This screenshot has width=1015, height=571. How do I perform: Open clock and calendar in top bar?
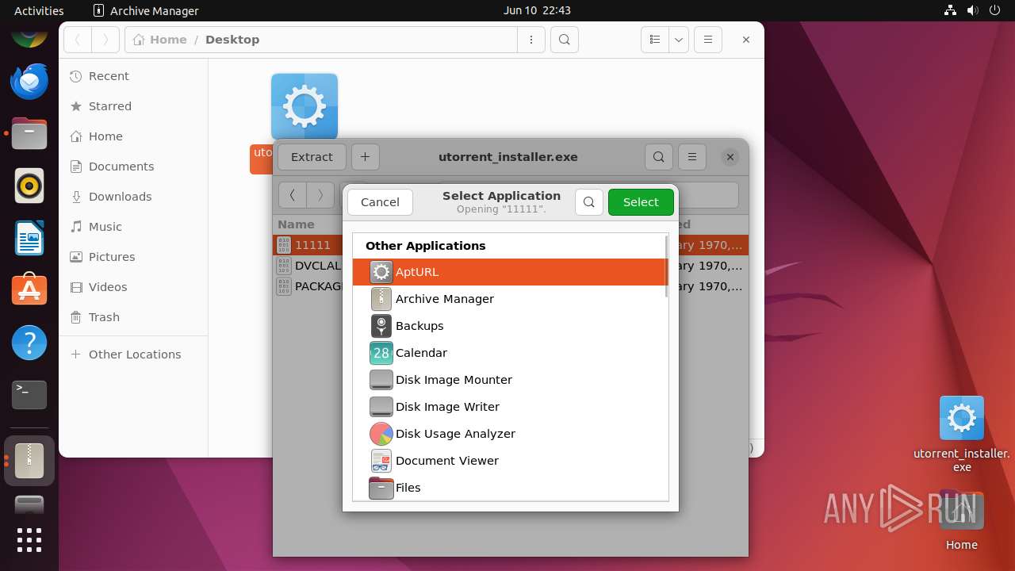(x=537, y=10)
